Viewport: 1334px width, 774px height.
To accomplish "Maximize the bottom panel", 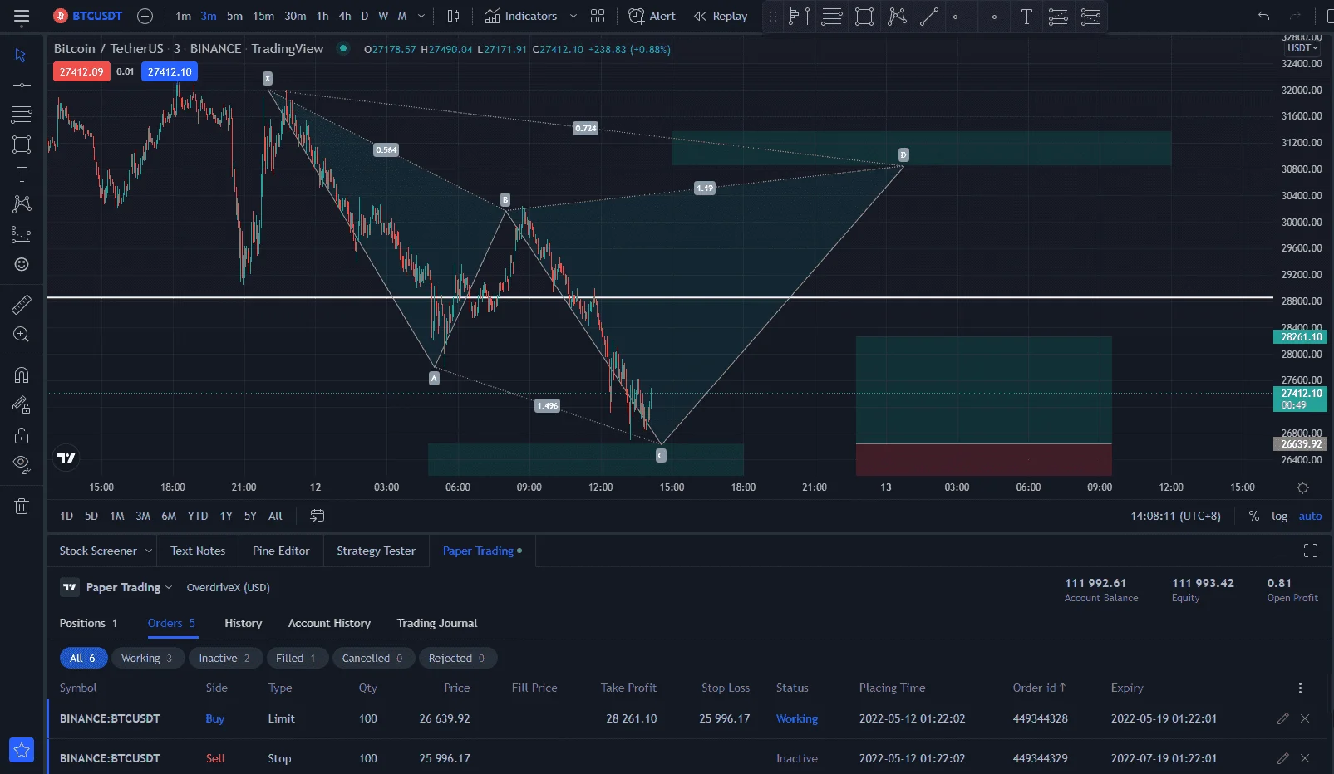I will point(1311,551).
